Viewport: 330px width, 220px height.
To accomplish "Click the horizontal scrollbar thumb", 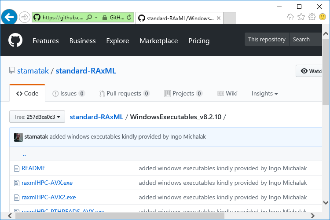I will coord(120,216).
